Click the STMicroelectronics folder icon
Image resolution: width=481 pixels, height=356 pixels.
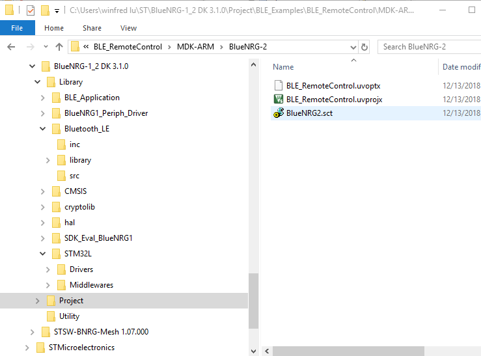pos(40,348)
